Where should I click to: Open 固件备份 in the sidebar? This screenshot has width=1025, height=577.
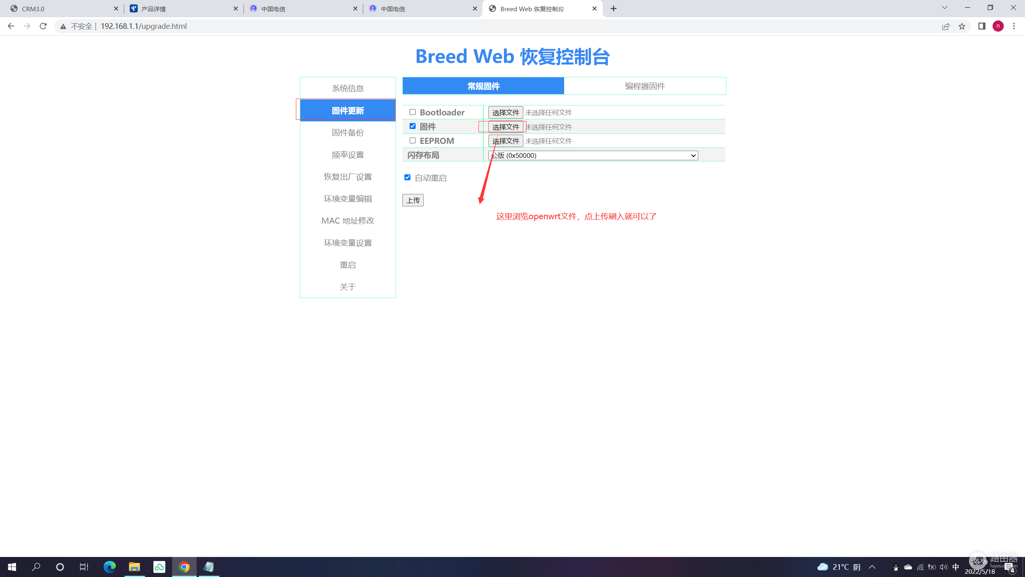click(348, 132)
